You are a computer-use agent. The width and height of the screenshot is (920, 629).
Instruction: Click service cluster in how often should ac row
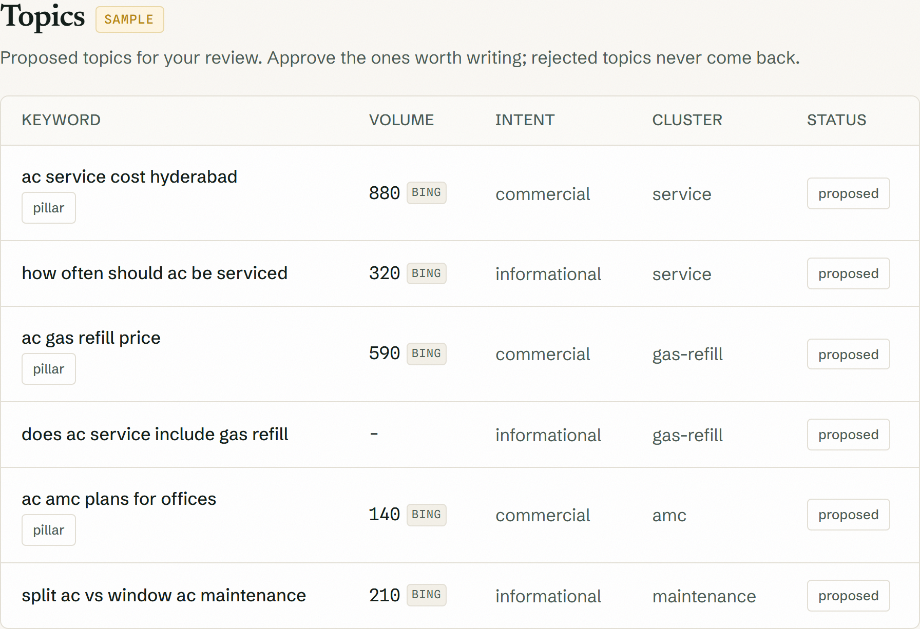pos(682,274)
